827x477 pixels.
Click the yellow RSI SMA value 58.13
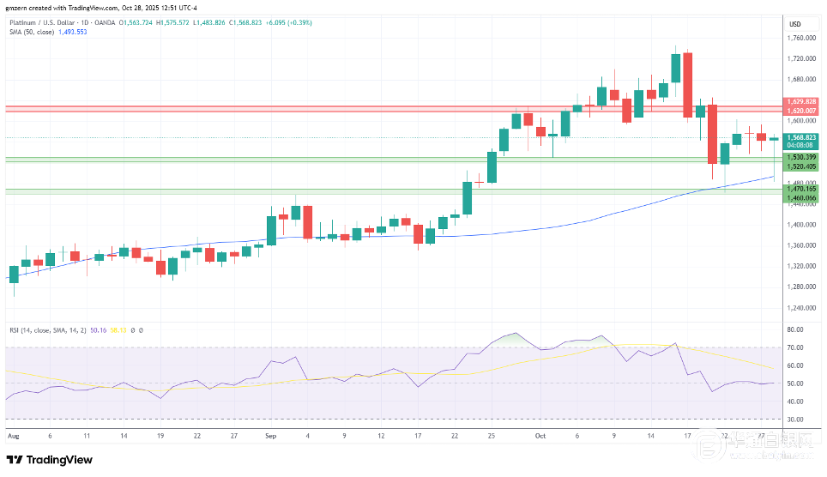118,329
